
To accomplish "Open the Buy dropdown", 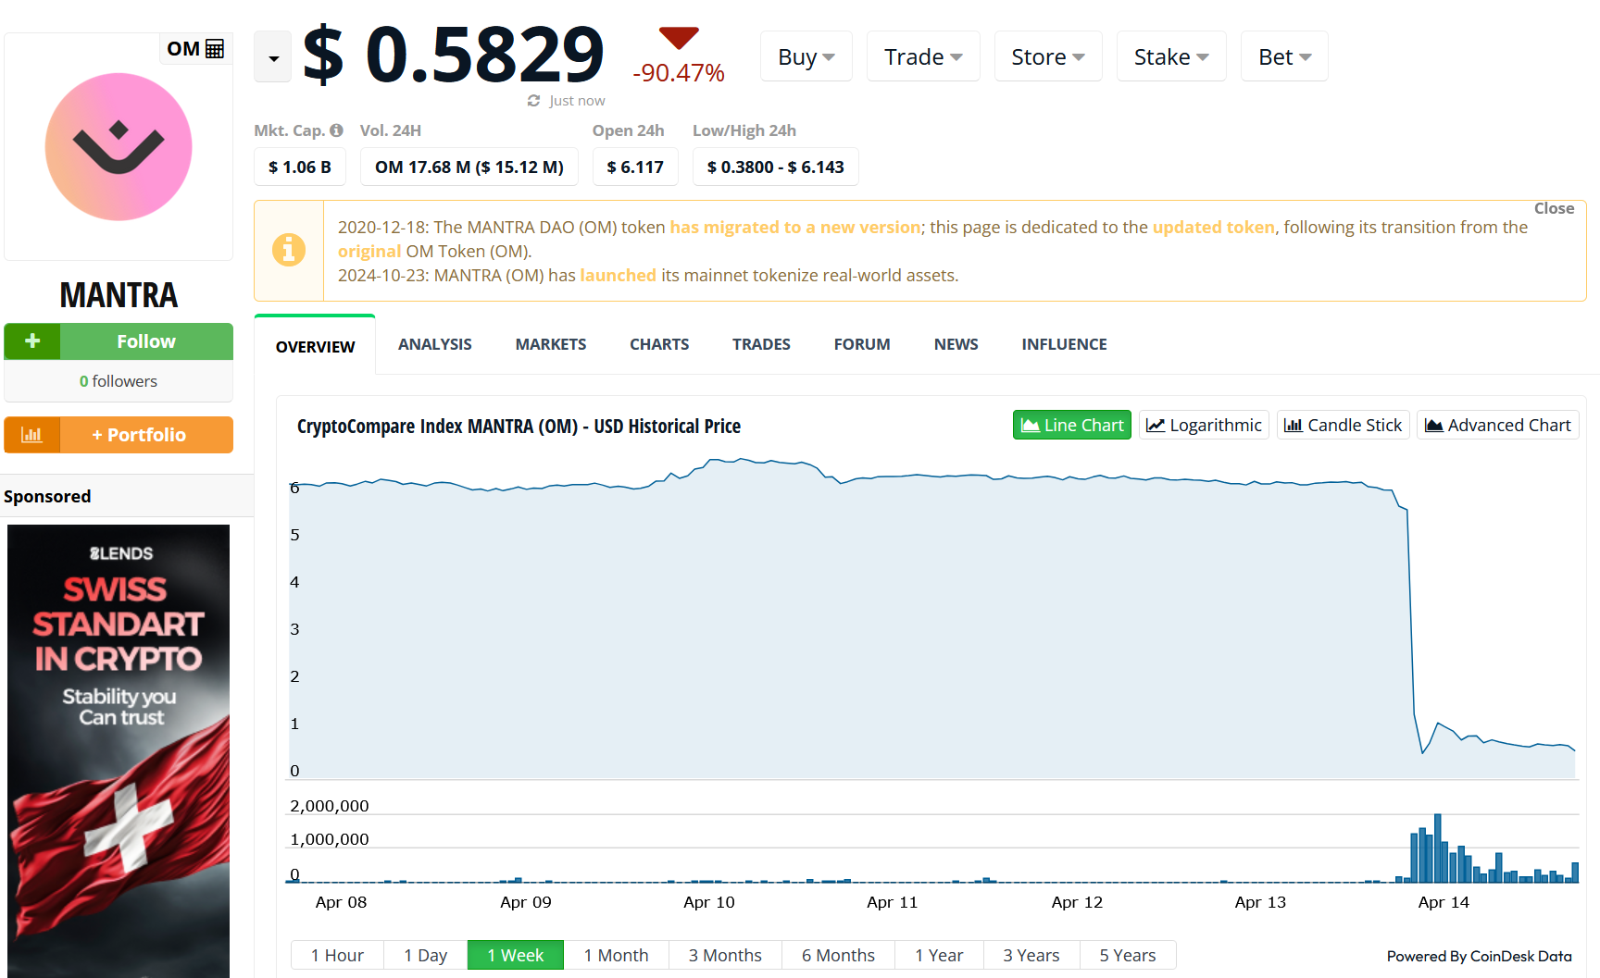I will [x=805, y=56].
